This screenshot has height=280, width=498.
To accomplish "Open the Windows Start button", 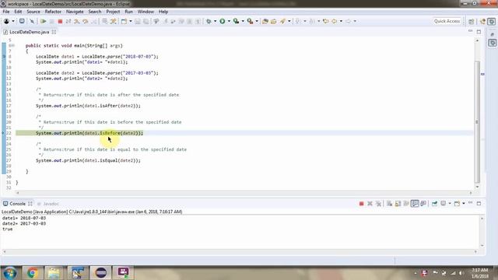I will [x=10, y=273].
